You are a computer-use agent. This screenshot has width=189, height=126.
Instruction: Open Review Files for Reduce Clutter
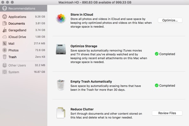click(167, 113)
